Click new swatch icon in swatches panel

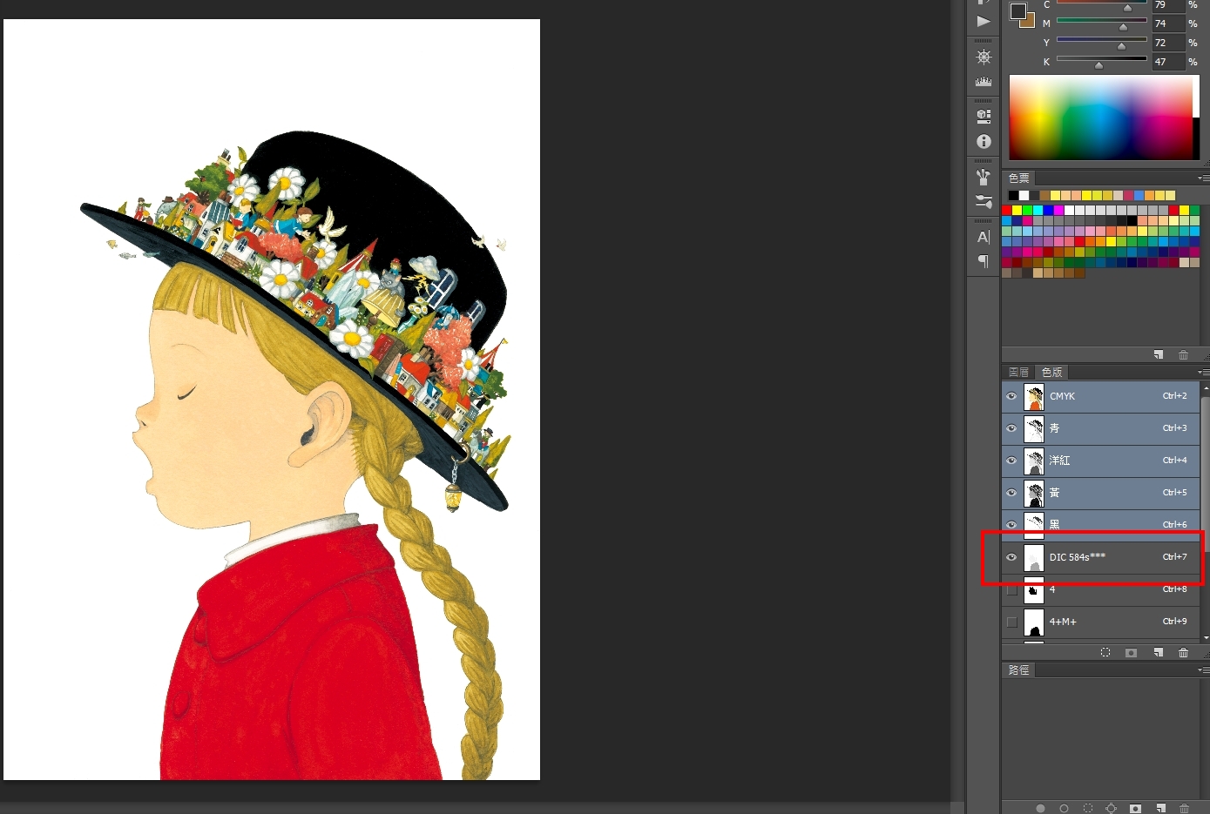[x=1159, y=354]
